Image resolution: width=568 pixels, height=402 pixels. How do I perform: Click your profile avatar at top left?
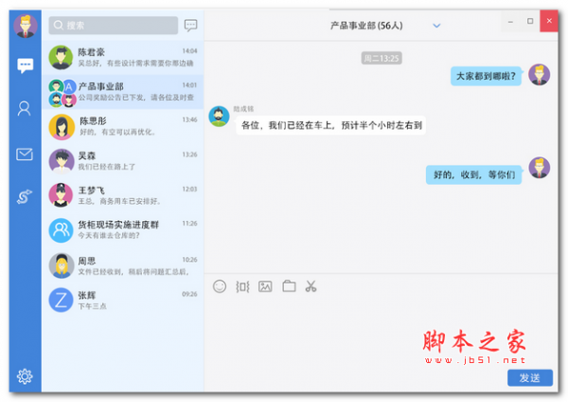click(x=26, y=27)
